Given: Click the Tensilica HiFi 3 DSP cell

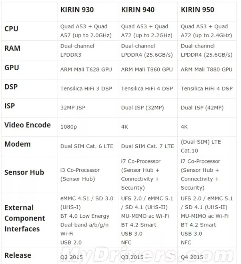Looking at the screenshot, I should coord(86,89).
